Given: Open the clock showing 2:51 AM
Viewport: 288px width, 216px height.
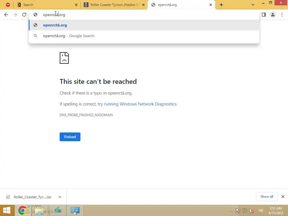Looking at the screenshot, I should (276, 211).
